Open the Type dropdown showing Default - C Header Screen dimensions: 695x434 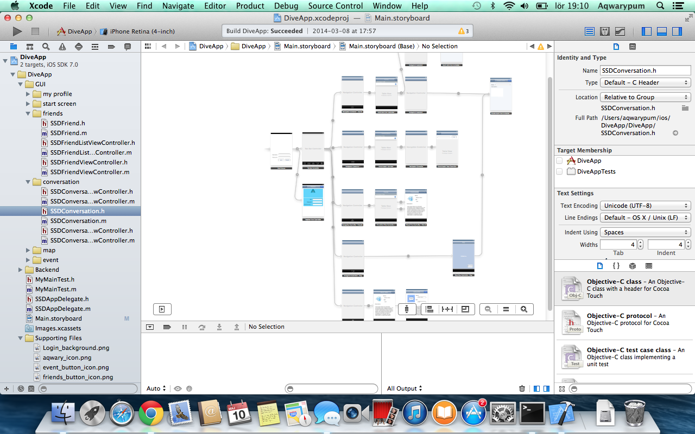click(x=645, y=82)
